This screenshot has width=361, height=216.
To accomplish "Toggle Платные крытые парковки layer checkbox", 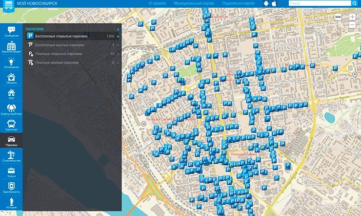I will [x=118, y=63].
